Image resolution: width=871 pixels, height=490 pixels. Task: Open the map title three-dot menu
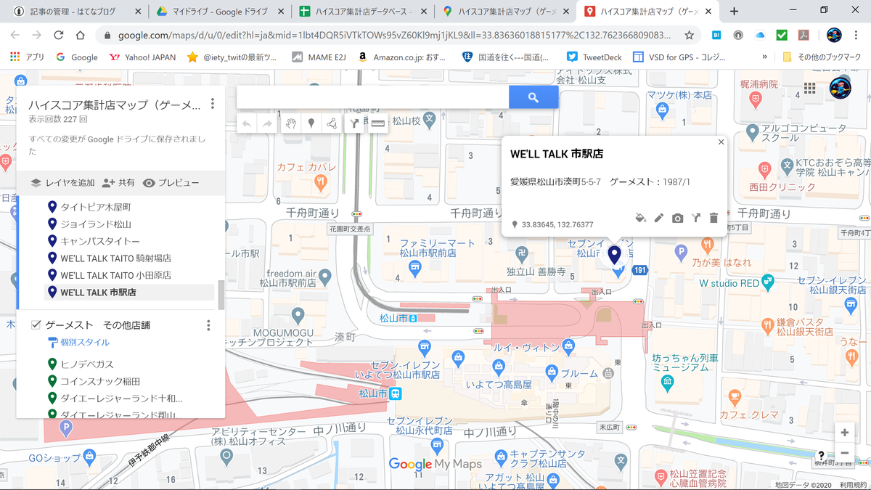tap(213, 104)
